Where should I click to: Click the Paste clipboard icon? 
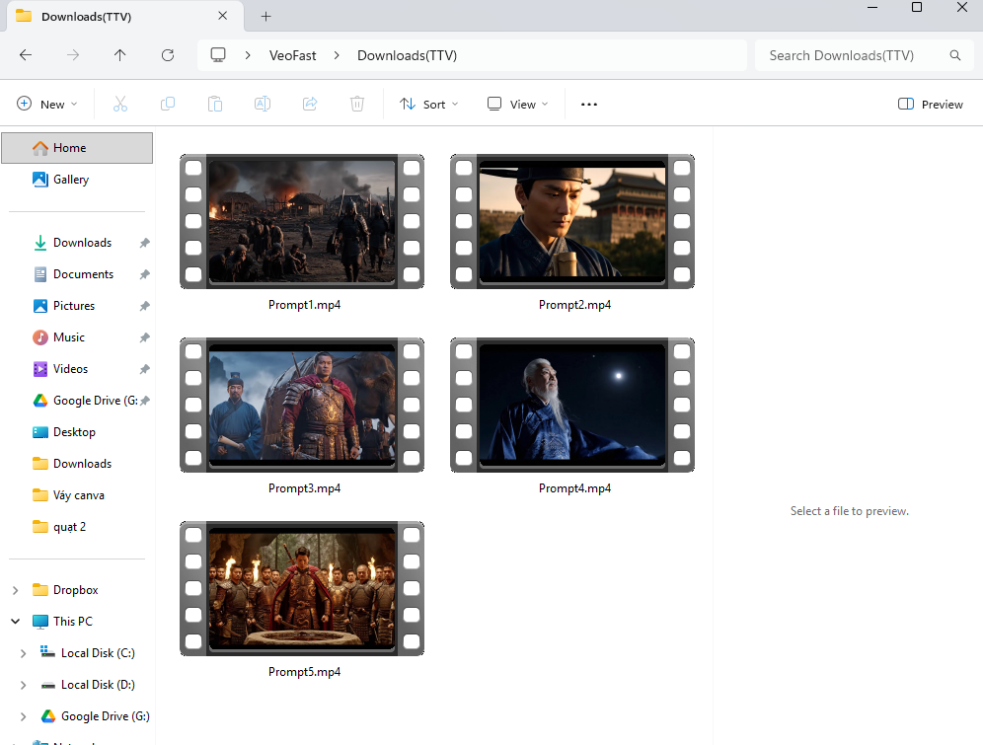click(215, 104)
